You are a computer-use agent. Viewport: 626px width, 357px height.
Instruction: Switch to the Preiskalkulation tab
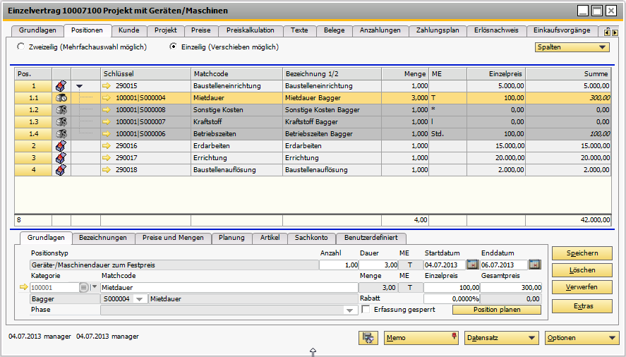[x=250, y=30]
